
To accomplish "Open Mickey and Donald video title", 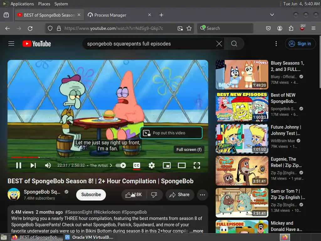I will pos(287,226).
